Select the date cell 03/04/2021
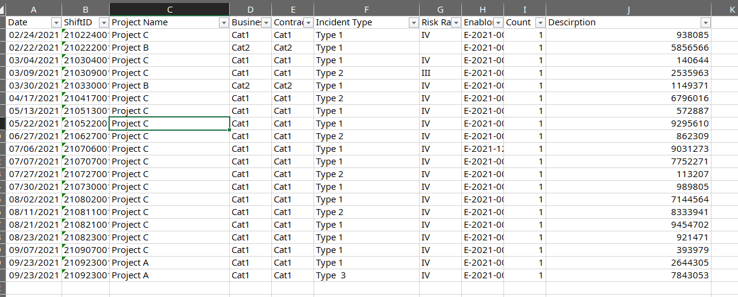Viewport: 738px width, 297px height. [x=34, y=60]
